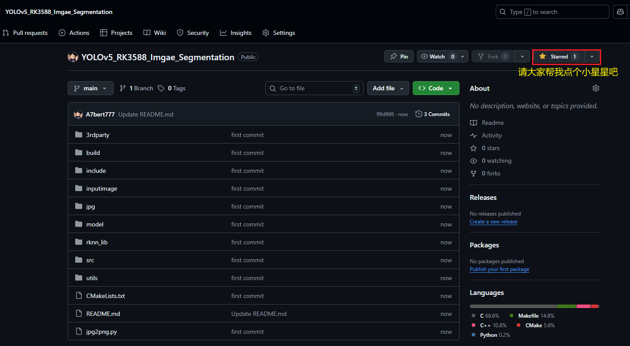Open the Wiki tab
This screenshot has height=346, width=630.
coord(155,33)
